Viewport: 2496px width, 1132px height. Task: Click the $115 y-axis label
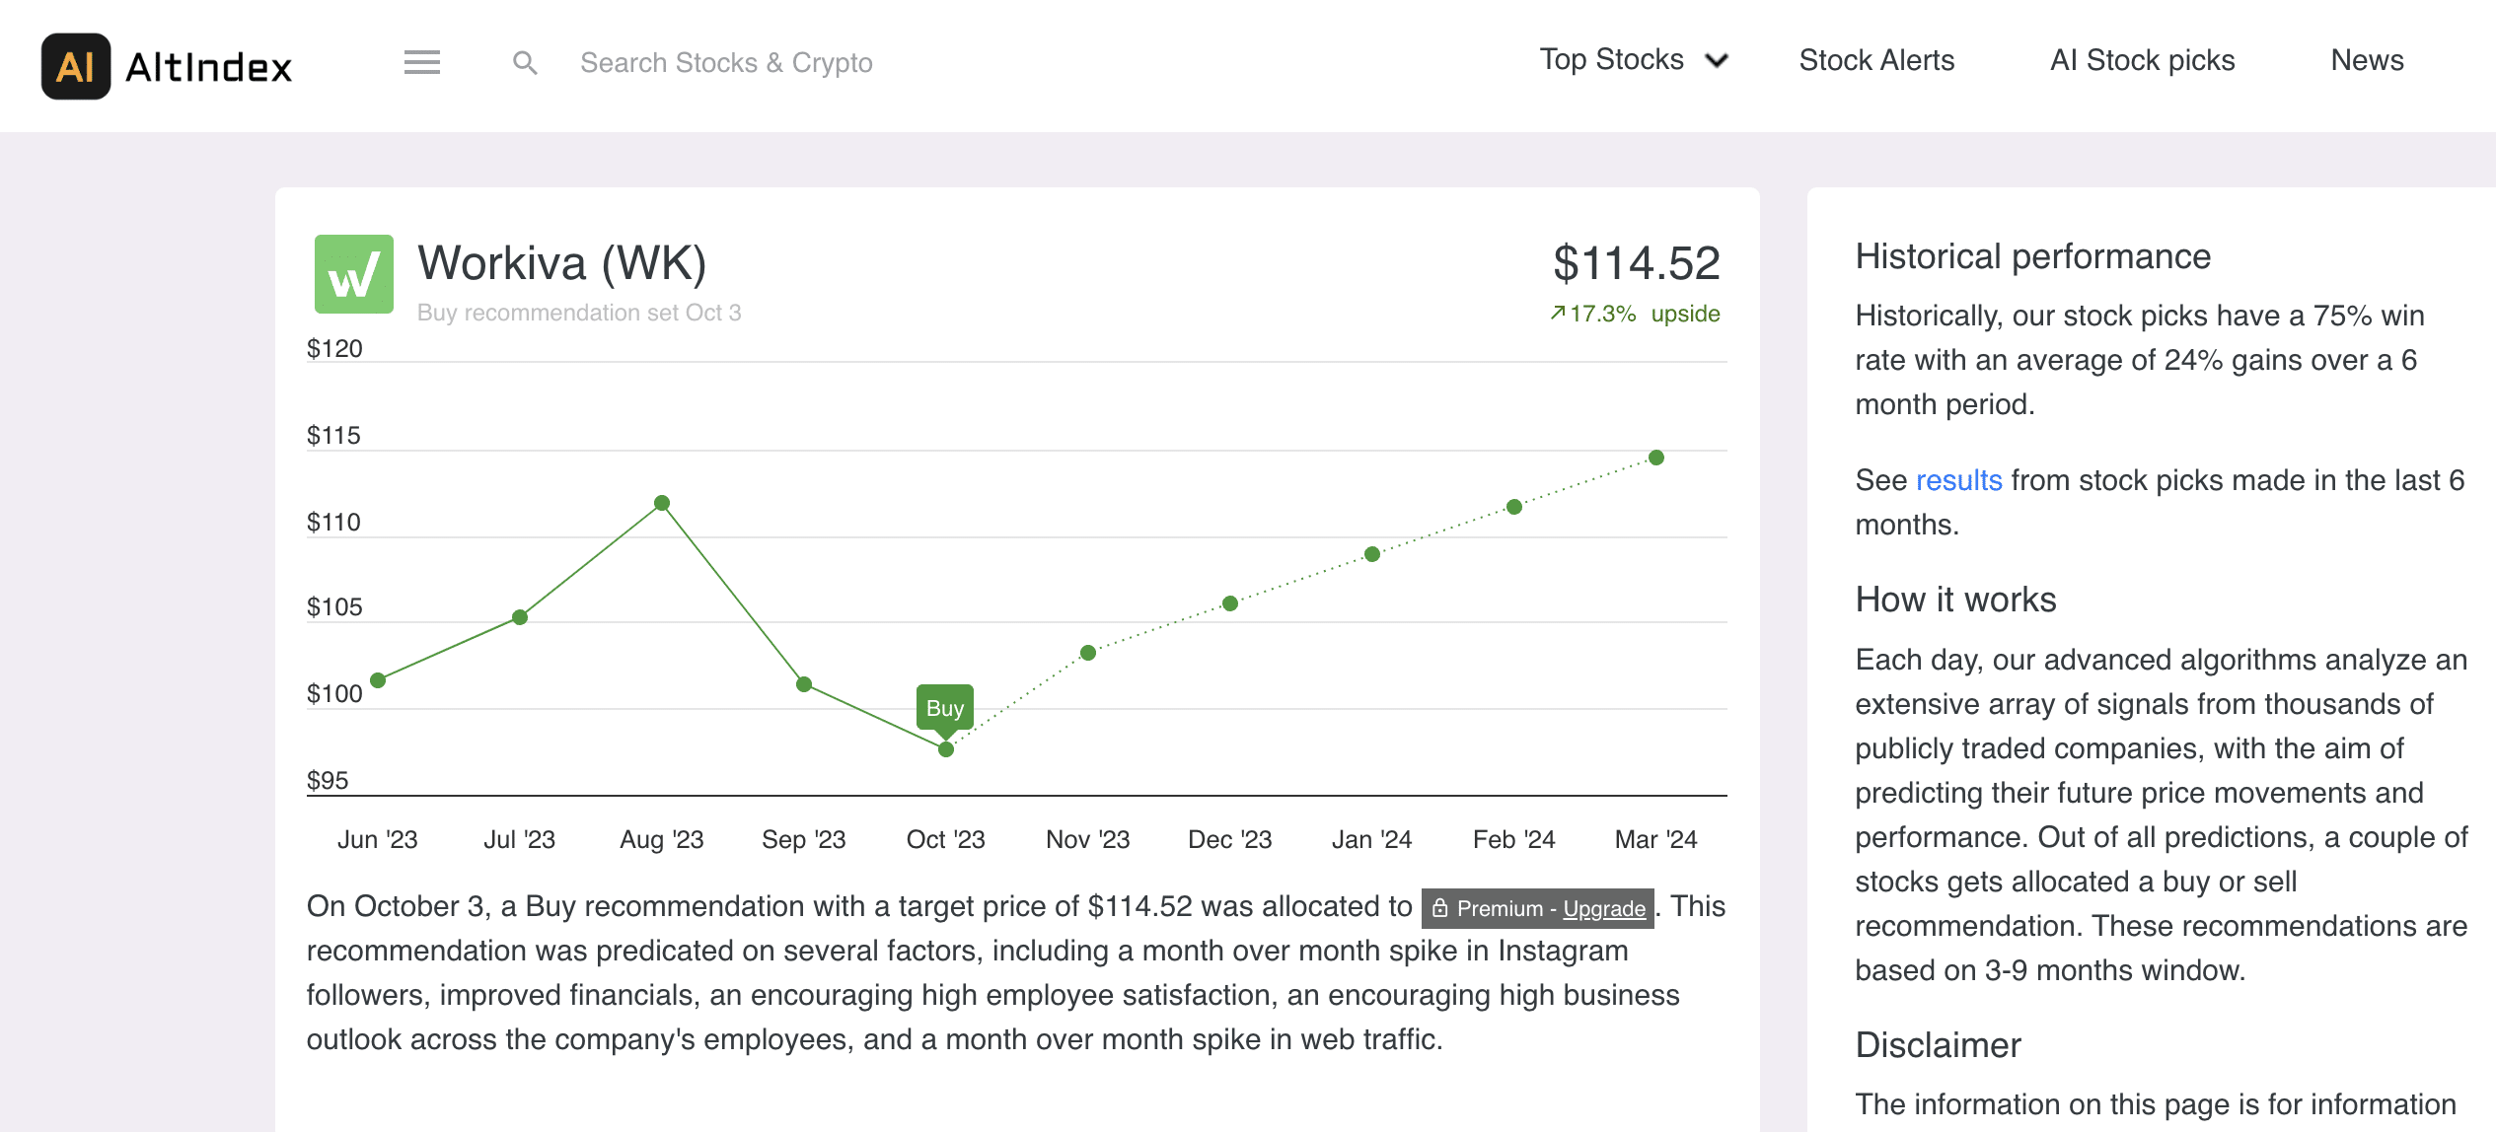[x=333, y=436]
